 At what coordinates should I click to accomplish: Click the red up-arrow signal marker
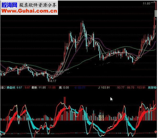tap(155, 132)
